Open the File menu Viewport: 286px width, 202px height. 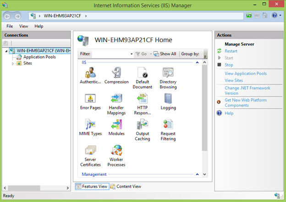(x=10, y=26)
